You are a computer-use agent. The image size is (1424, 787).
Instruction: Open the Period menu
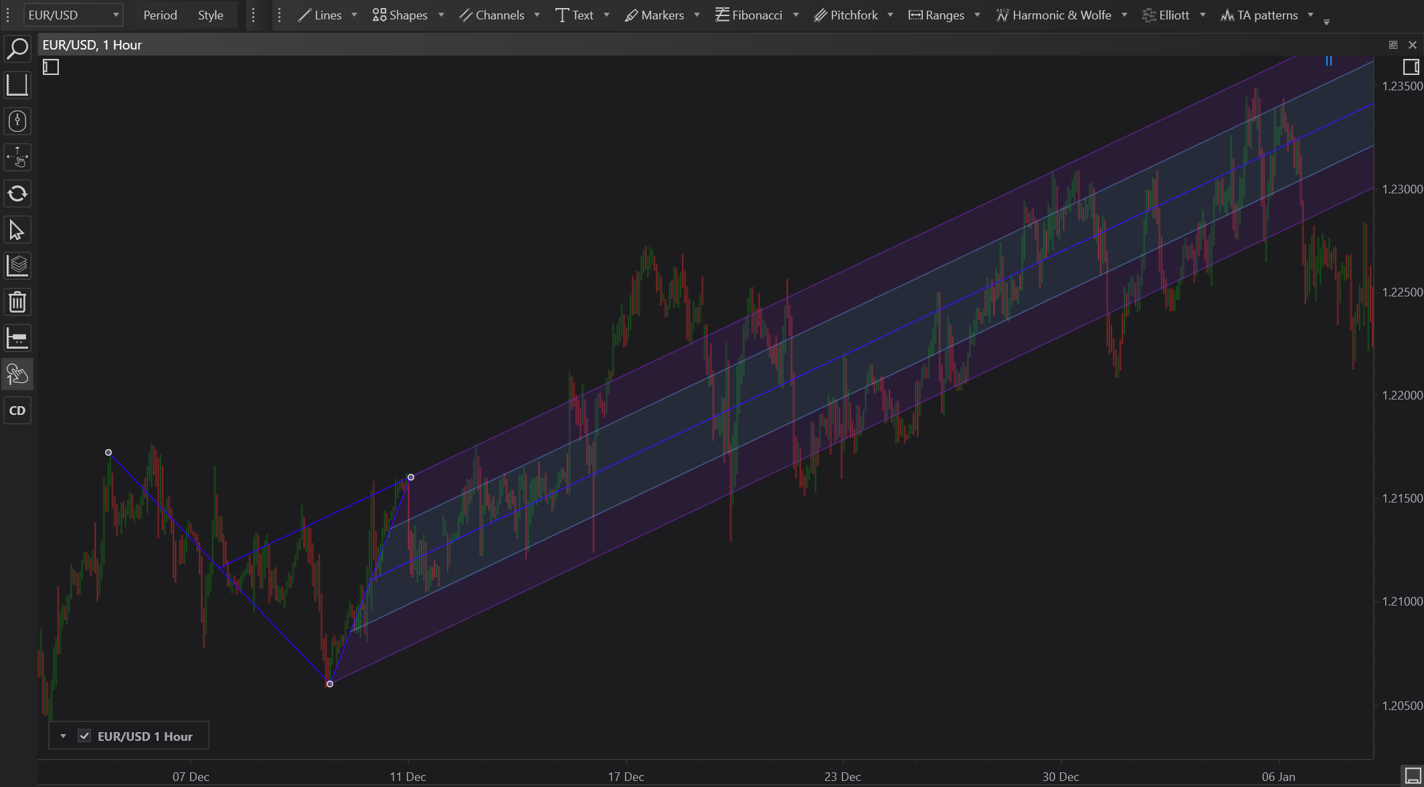(x=160, y=15)
